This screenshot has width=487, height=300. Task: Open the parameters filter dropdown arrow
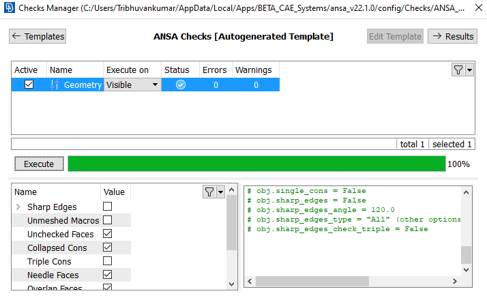point(220,192)
